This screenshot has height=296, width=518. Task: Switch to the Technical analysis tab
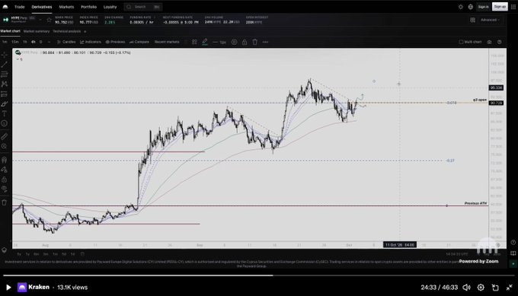pyautogui.click(x=67, y=31)
